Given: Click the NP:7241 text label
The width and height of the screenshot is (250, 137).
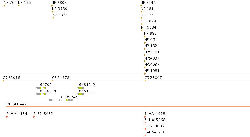Looking at the screenshot, I should 148,3.
